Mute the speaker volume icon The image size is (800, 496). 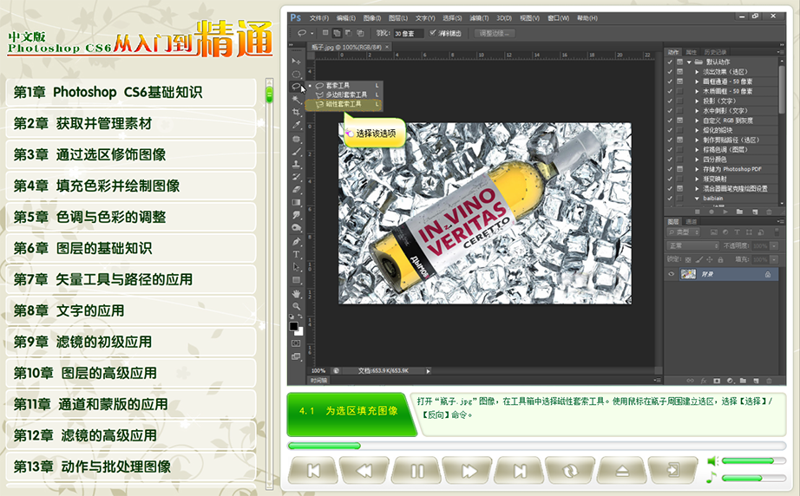(x=712, y=461)
